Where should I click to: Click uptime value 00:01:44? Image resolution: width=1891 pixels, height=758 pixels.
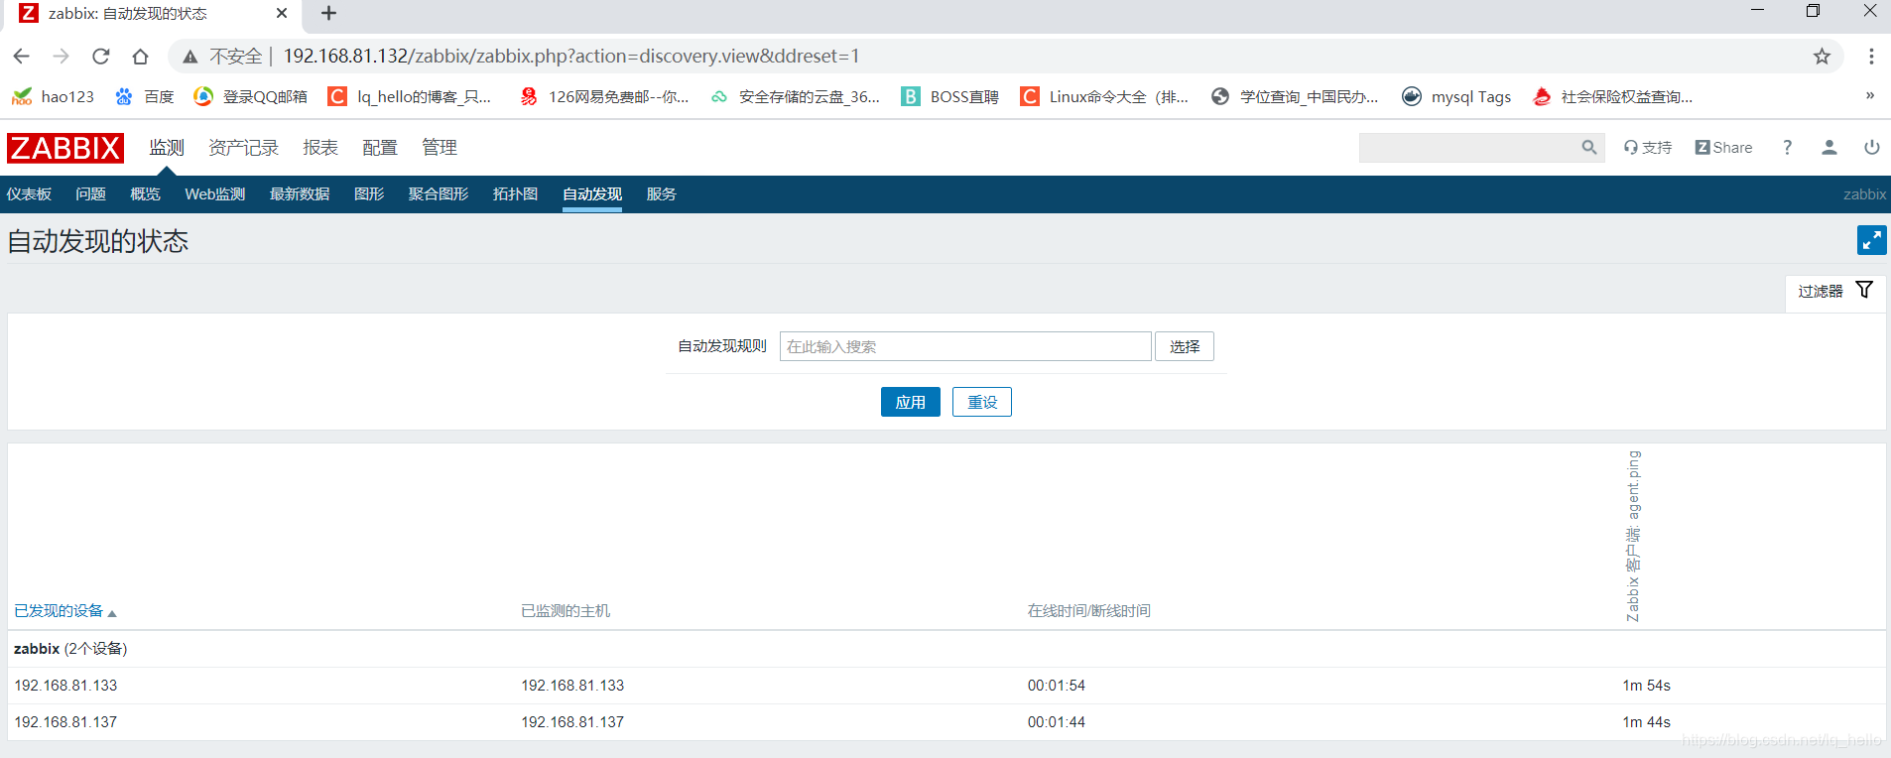(1057, 722)
